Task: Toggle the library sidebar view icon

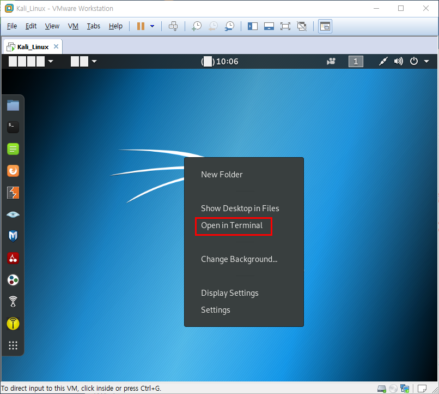Action: pos(253,26)
